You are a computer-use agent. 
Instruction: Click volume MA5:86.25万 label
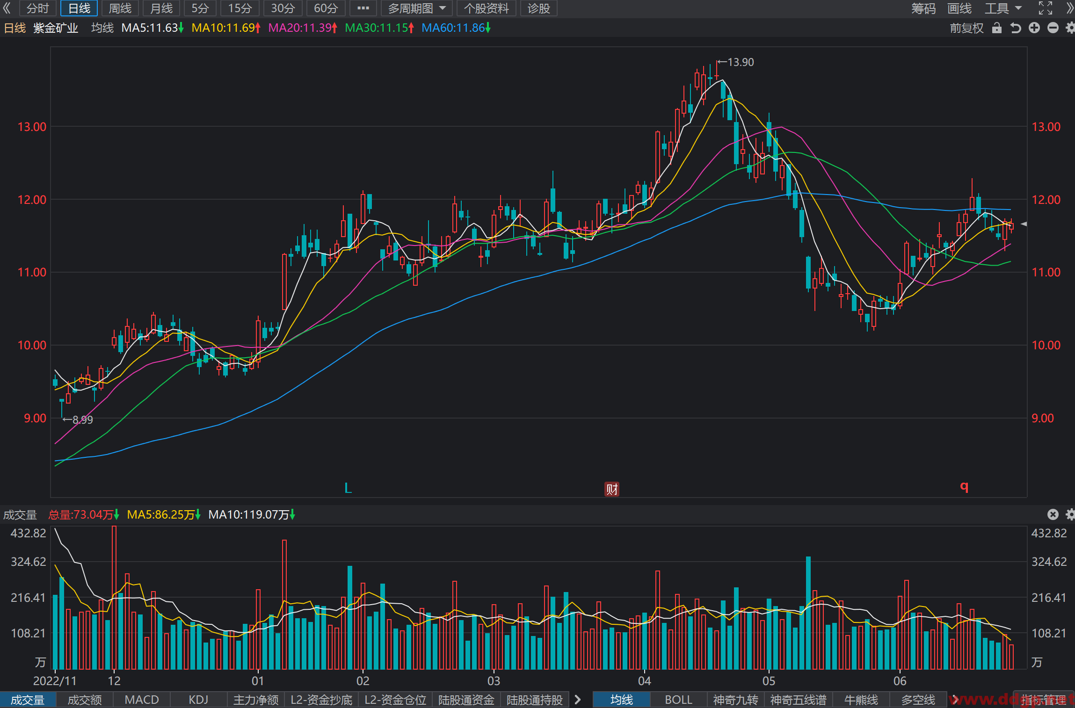tap(164, 514)
